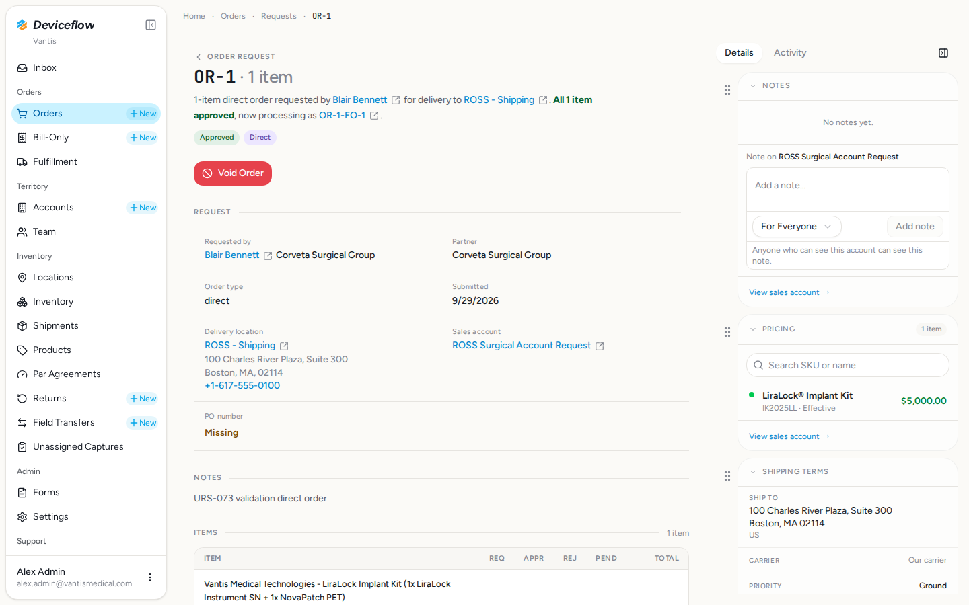
Task: Focus the Search SKU or name field
Action: pos(848,365)
